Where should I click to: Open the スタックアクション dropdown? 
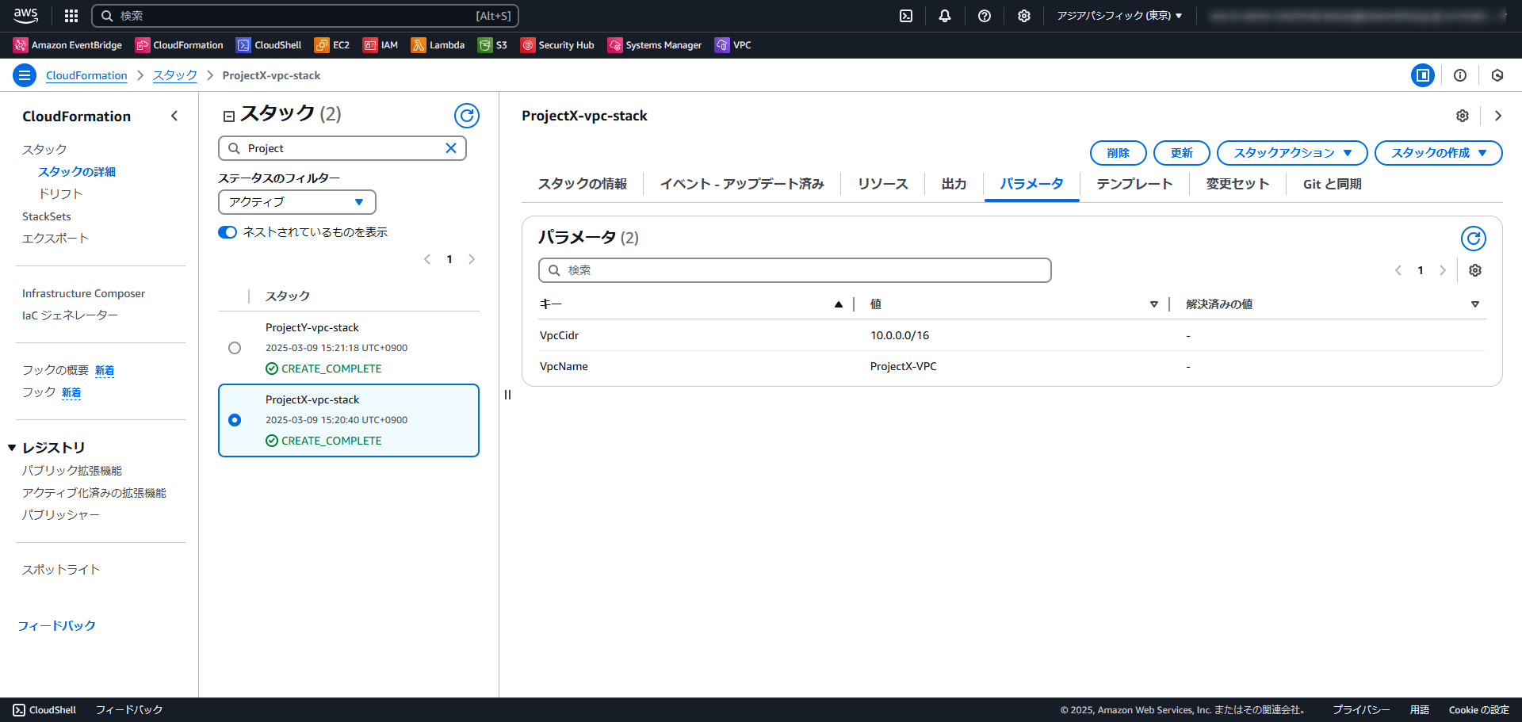point(1292,153)
